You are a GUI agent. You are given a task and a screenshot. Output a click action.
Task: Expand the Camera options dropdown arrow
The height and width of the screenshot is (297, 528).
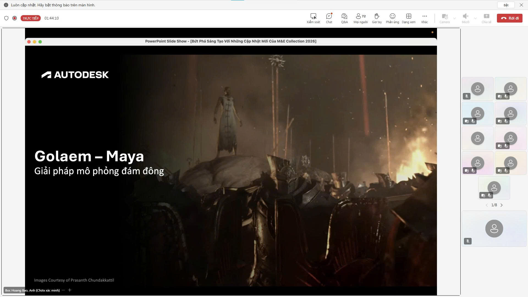[455, 18]
